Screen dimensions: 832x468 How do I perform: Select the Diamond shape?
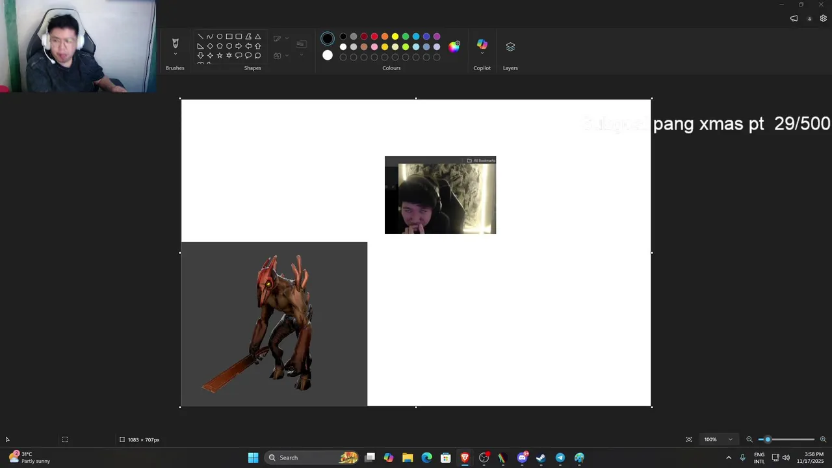click(x=210, y=46)
